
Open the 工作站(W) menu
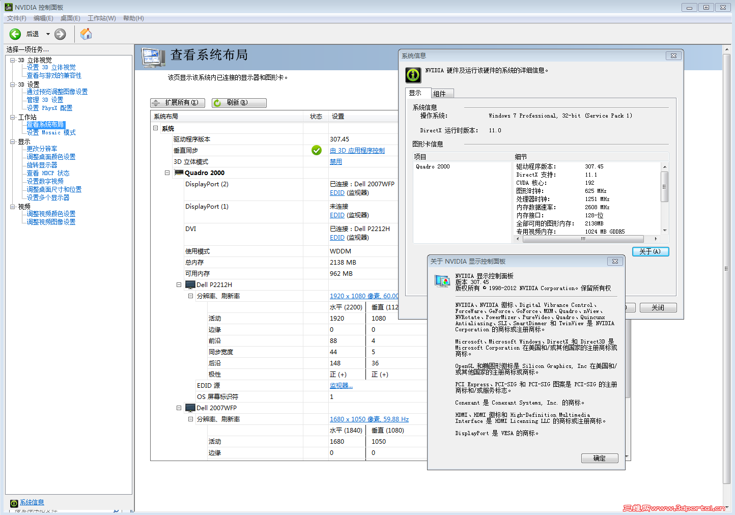click(x=102, y=18)
